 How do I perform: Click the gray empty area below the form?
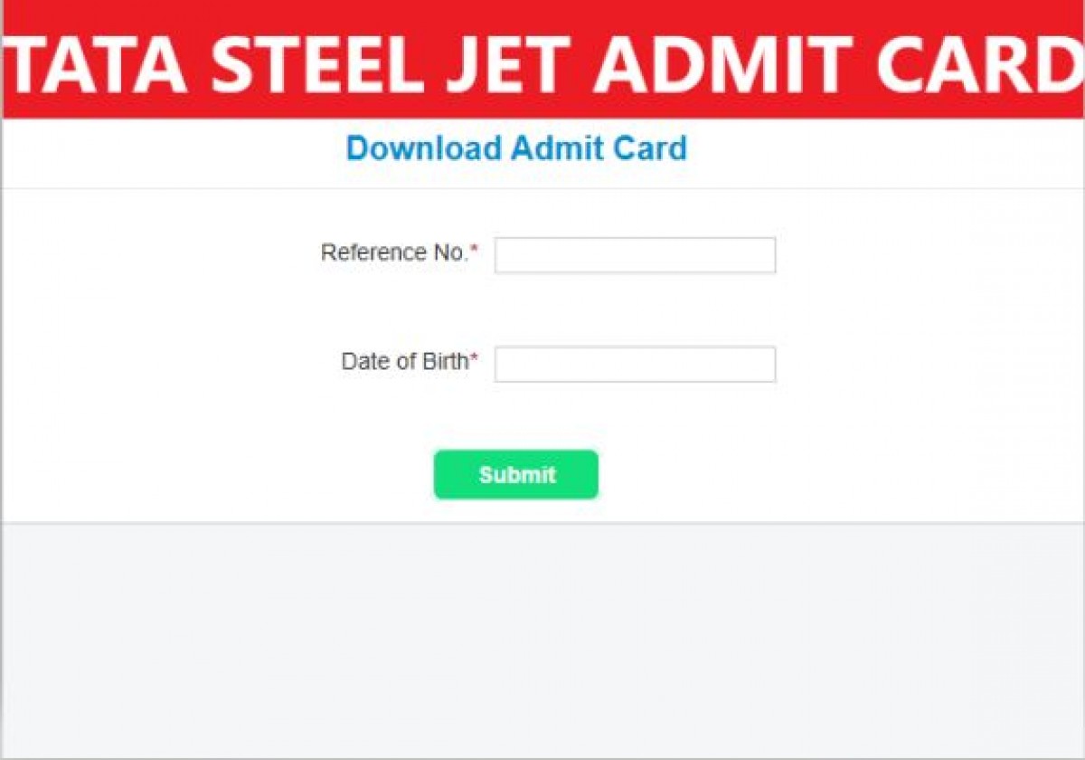coord(542,642)
